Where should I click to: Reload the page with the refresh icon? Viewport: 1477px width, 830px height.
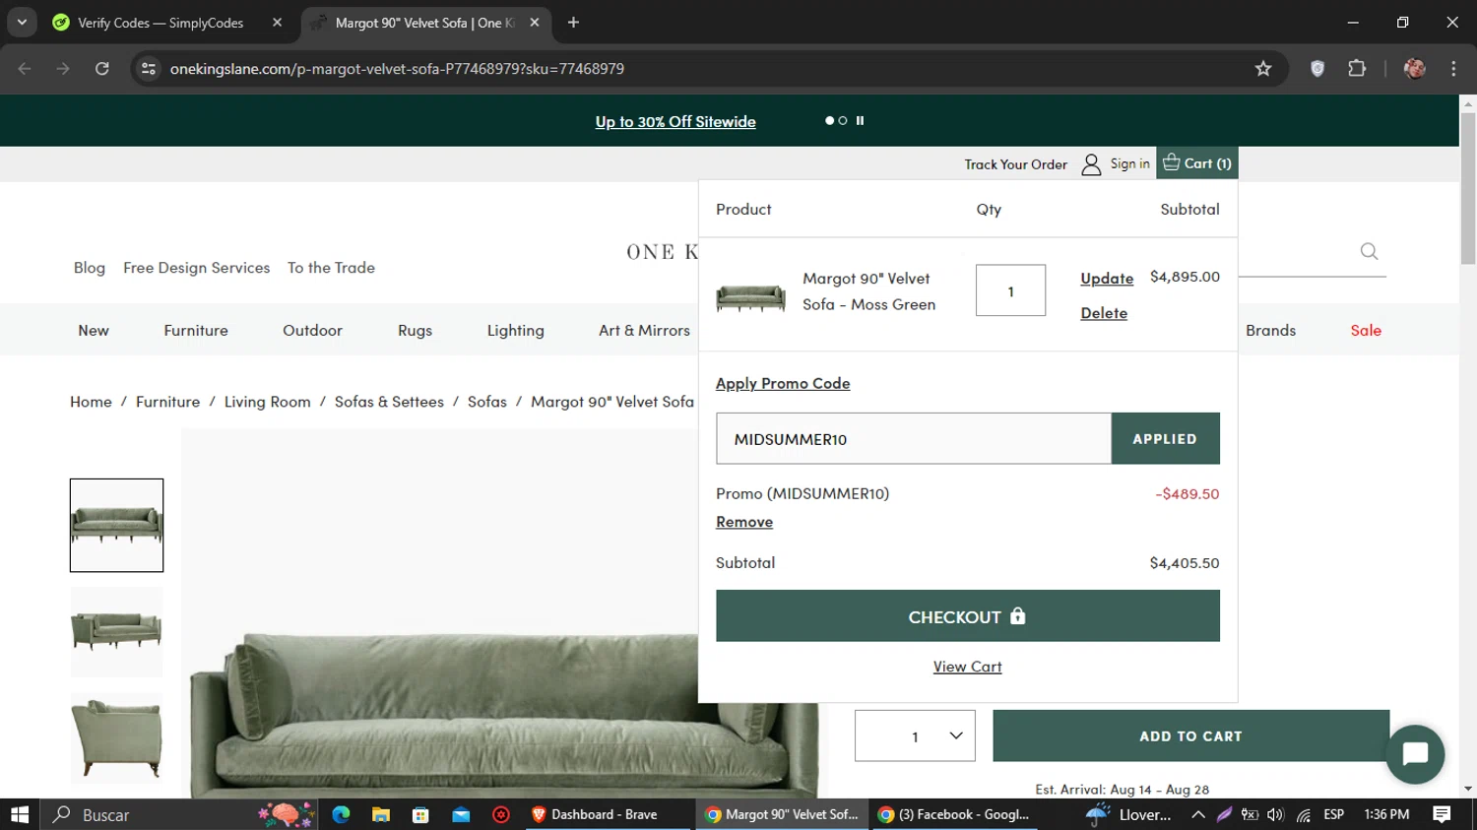[x=102, y=69]
